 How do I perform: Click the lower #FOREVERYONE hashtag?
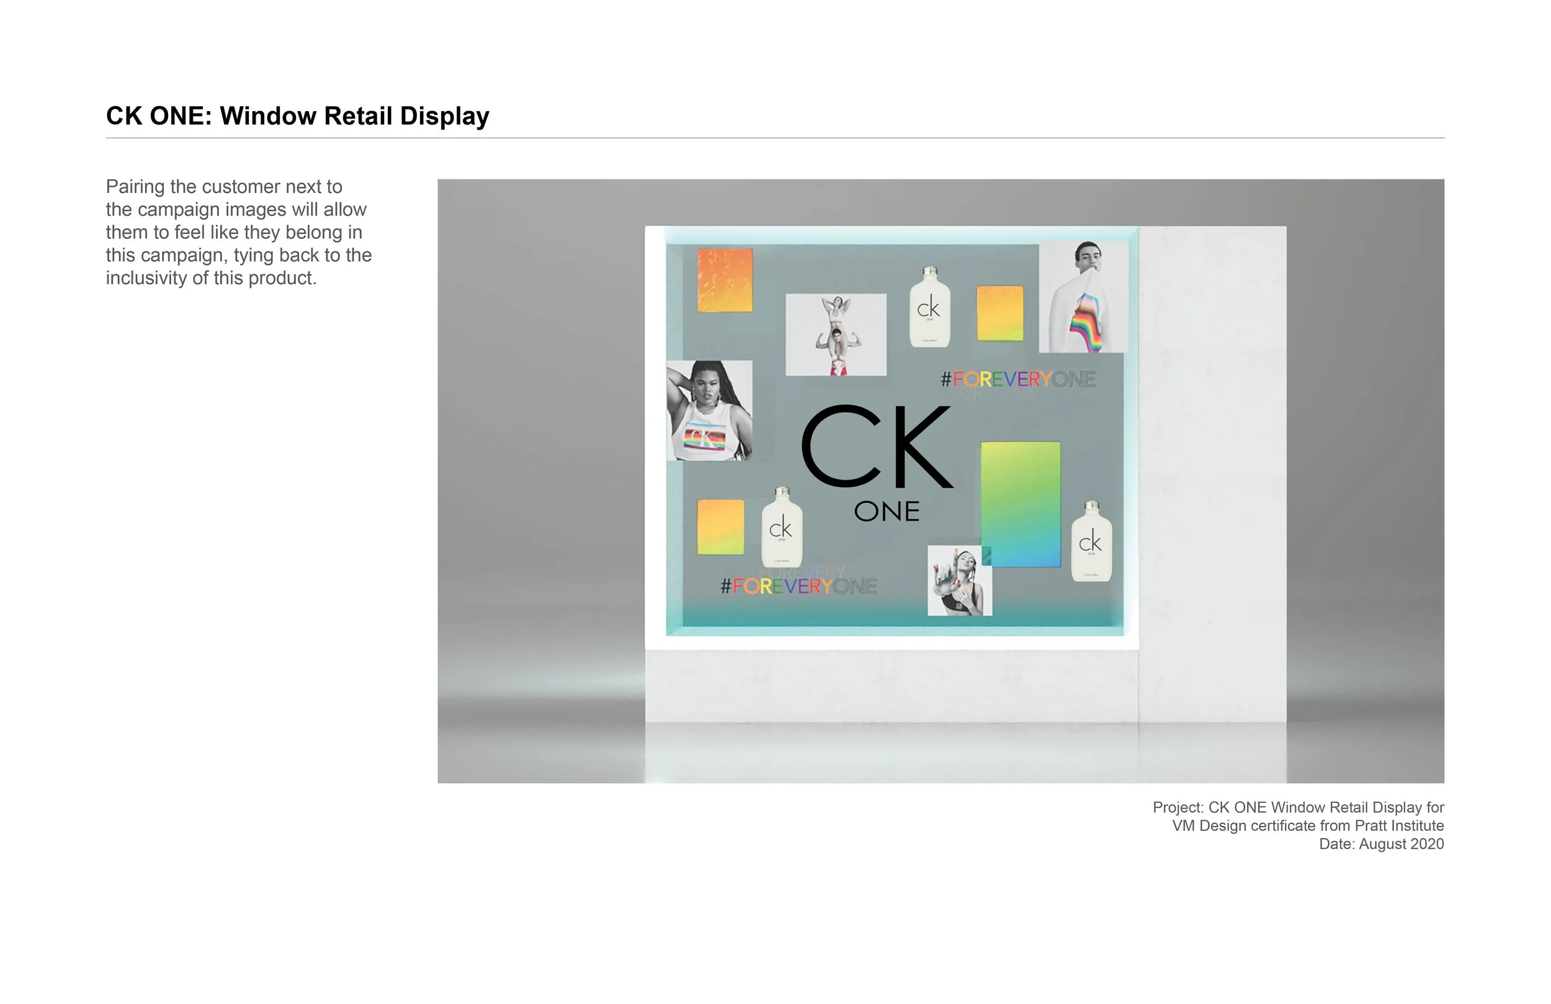pos(798,586)
